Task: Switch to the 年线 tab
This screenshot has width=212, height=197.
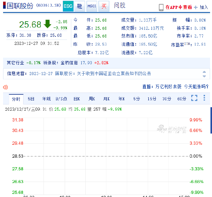Action: point(46,99)
